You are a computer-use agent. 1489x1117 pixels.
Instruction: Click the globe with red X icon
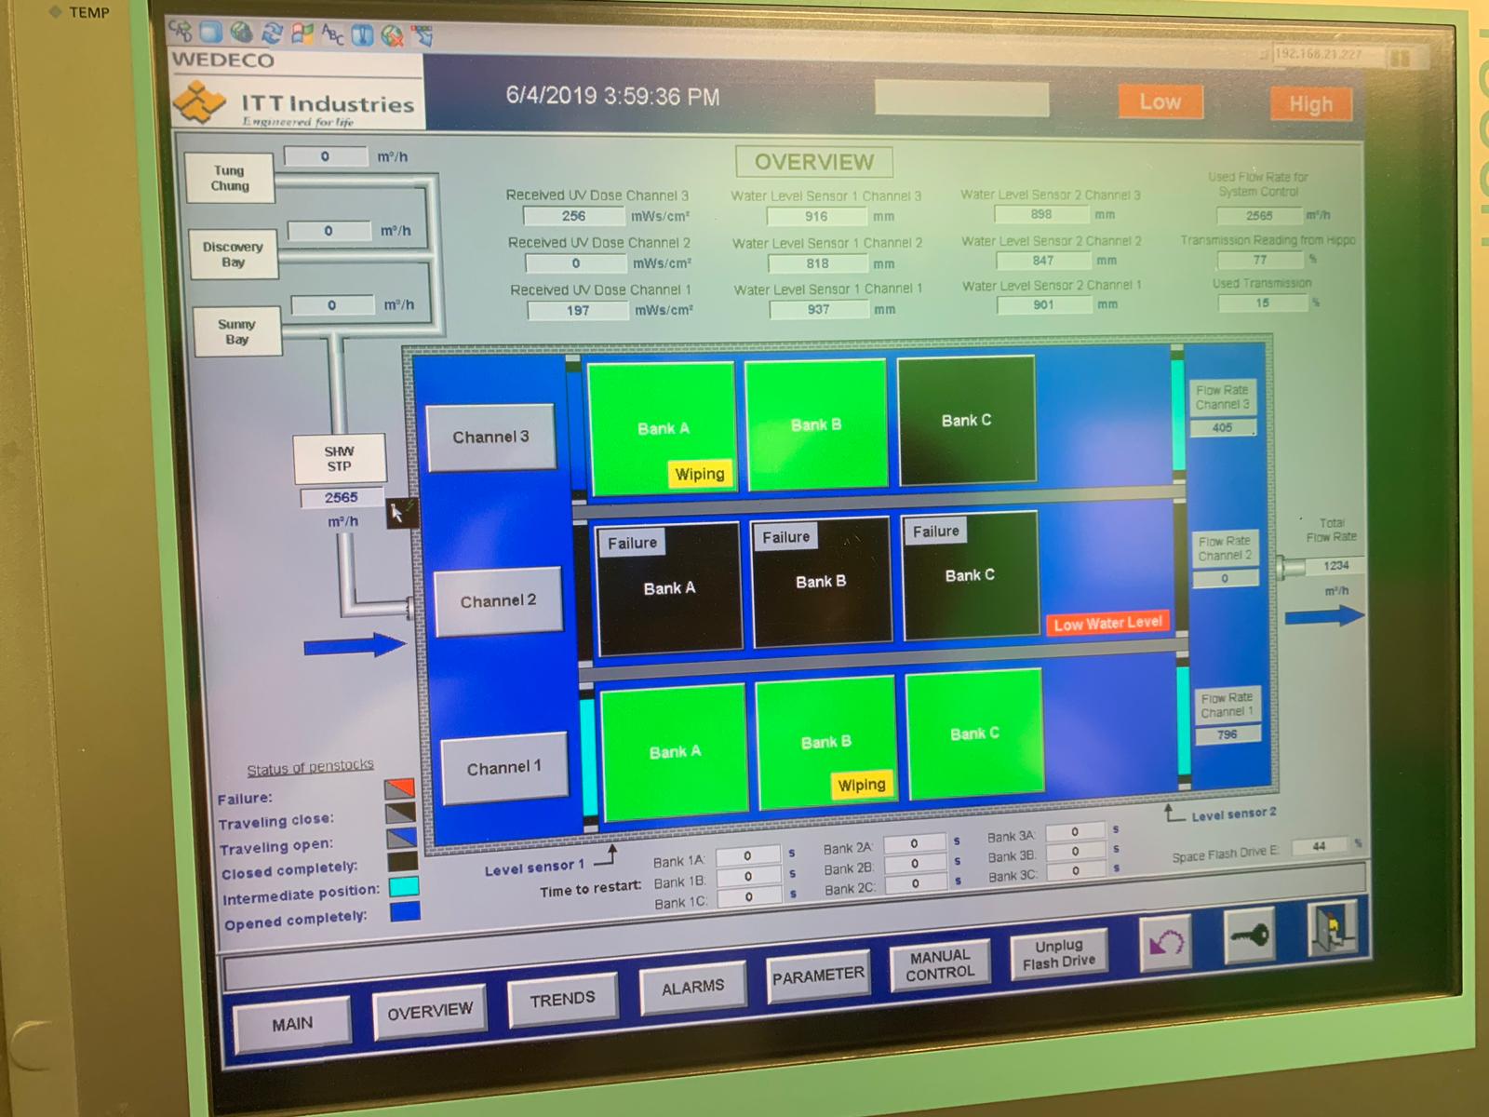(393, 35)
